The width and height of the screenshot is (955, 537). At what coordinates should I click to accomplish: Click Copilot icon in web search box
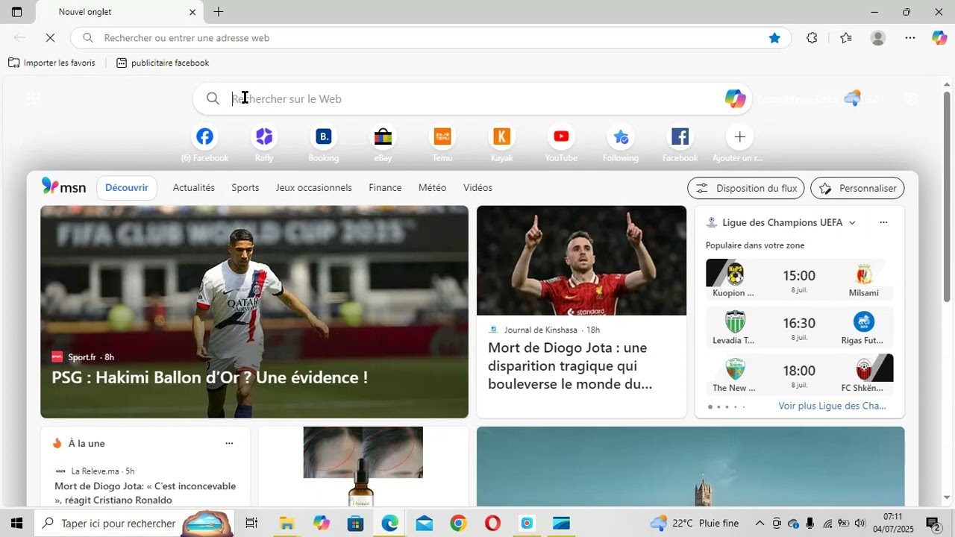click(735, 98)
